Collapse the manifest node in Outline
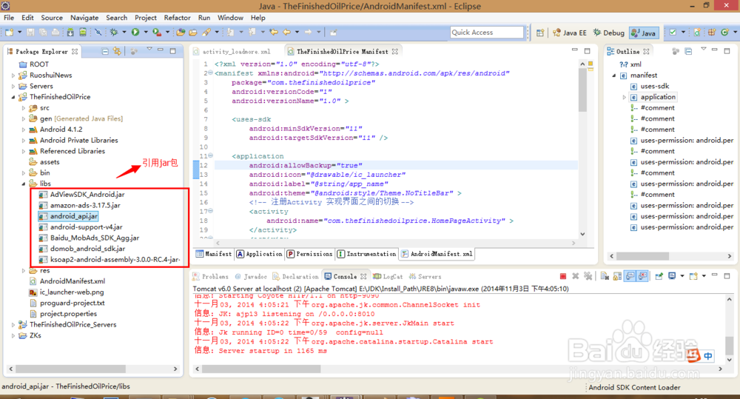Viewport: 740px width, 399px height. [614, 75]
